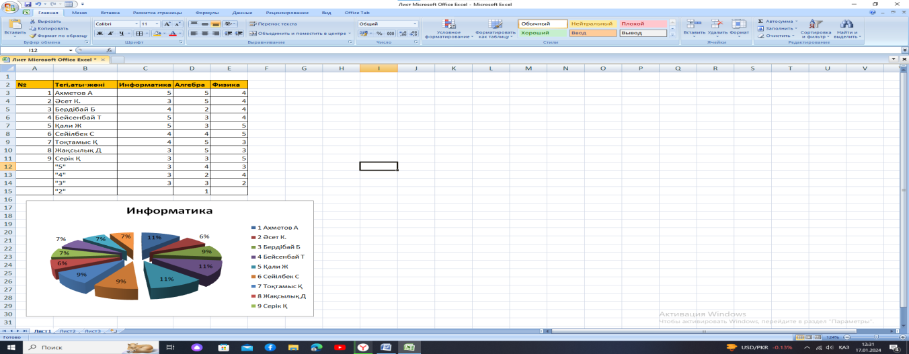Open Условное форматирование menu
The height and width of the screenshot is (354, 909).
pos(448,28)
